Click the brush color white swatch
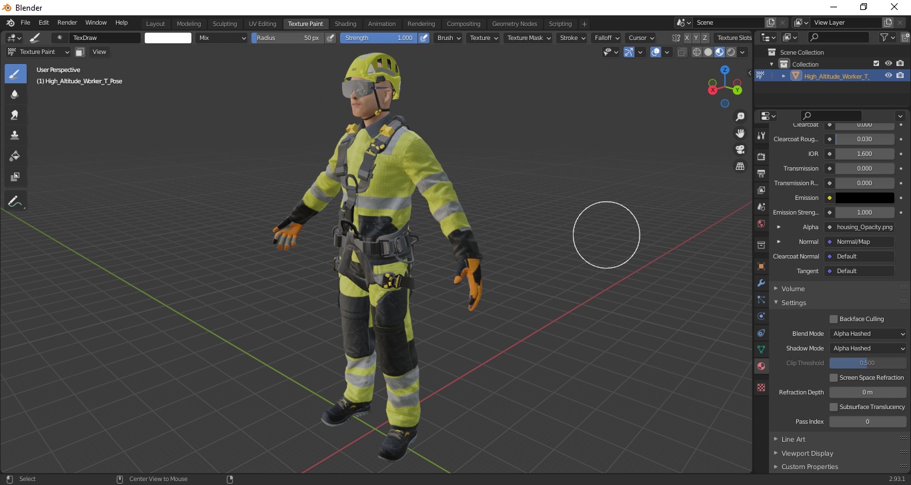 [168, 38]
